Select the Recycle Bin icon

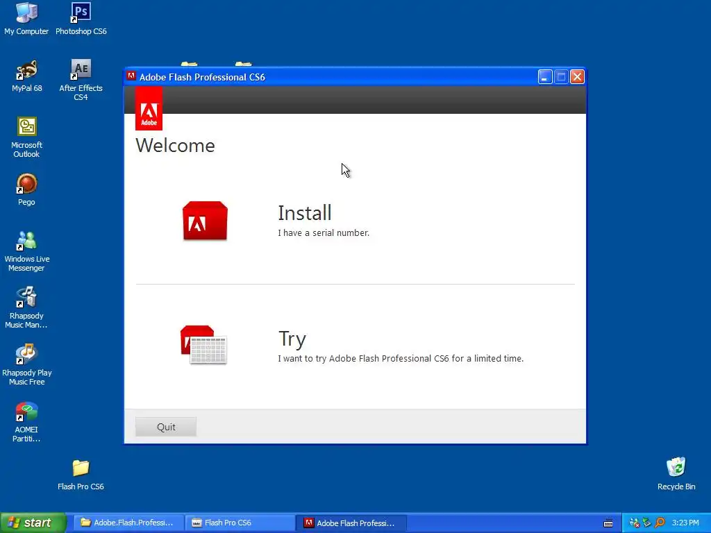coord(676,473)
